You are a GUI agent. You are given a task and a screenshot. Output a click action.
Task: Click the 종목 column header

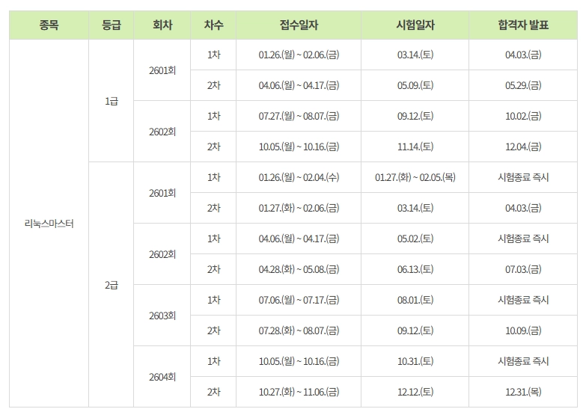tap(49, 25)
